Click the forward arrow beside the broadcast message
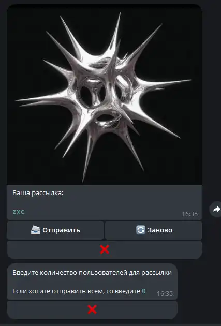 click(x=216, y=209)
